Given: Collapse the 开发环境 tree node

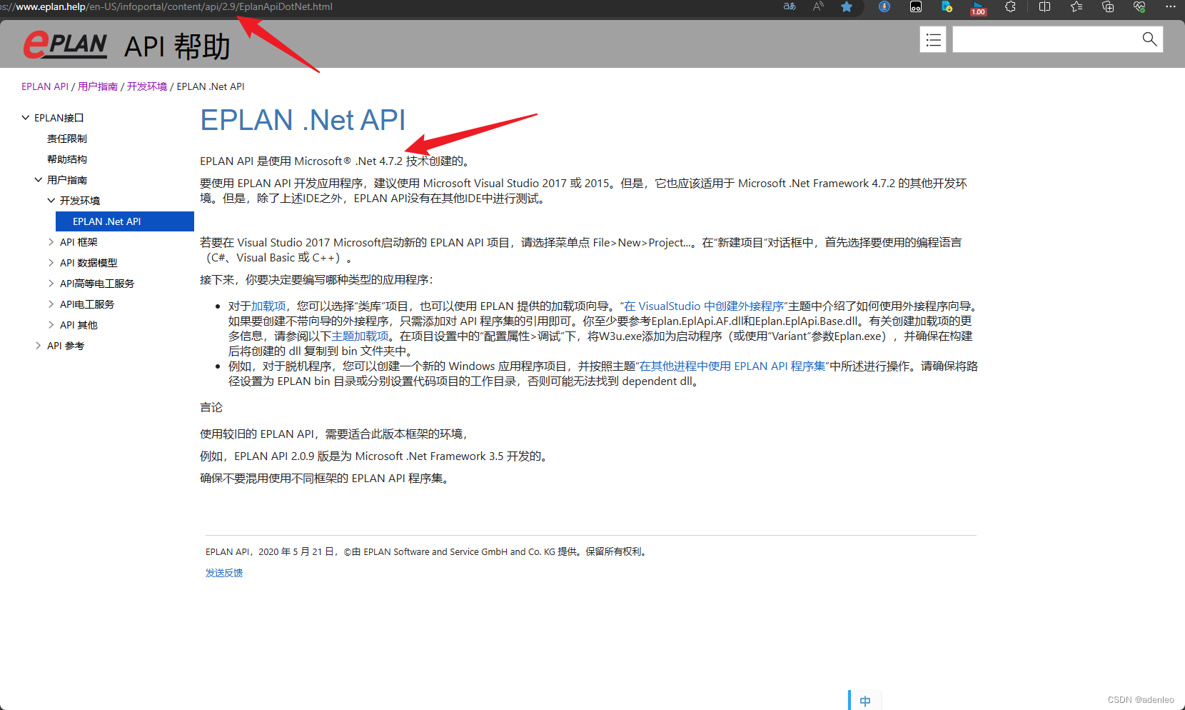Looking at the screenshot, I should (51, 201).
